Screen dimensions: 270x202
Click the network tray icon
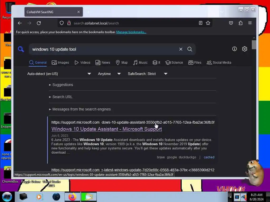[x=237, y=197]
